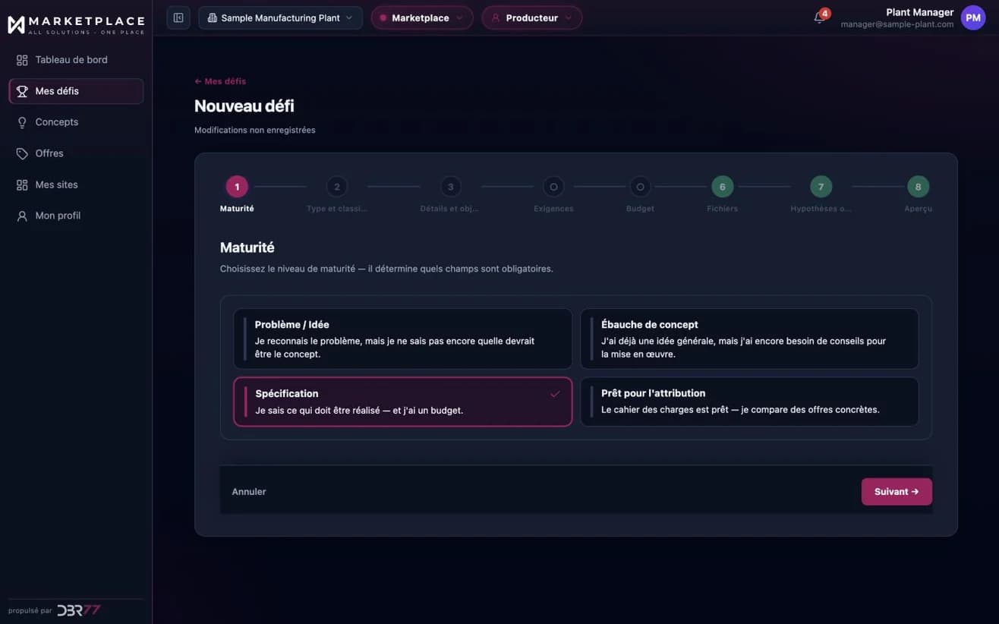Click the tag icon for Offres
This screenshot has width=999, height=624.
click(22, 153)
